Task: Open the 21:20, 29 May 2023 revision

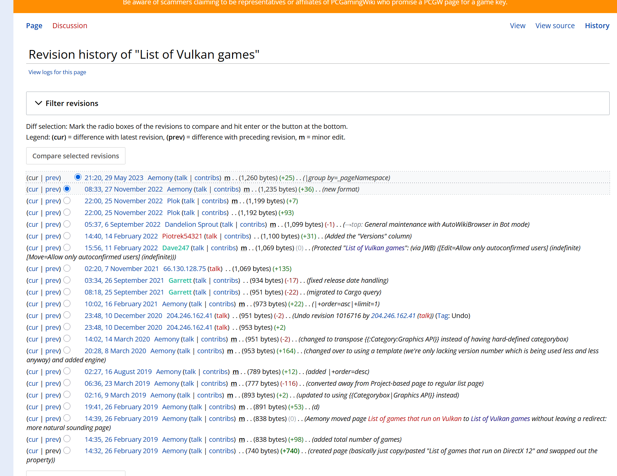Action: tap(114, 178)
